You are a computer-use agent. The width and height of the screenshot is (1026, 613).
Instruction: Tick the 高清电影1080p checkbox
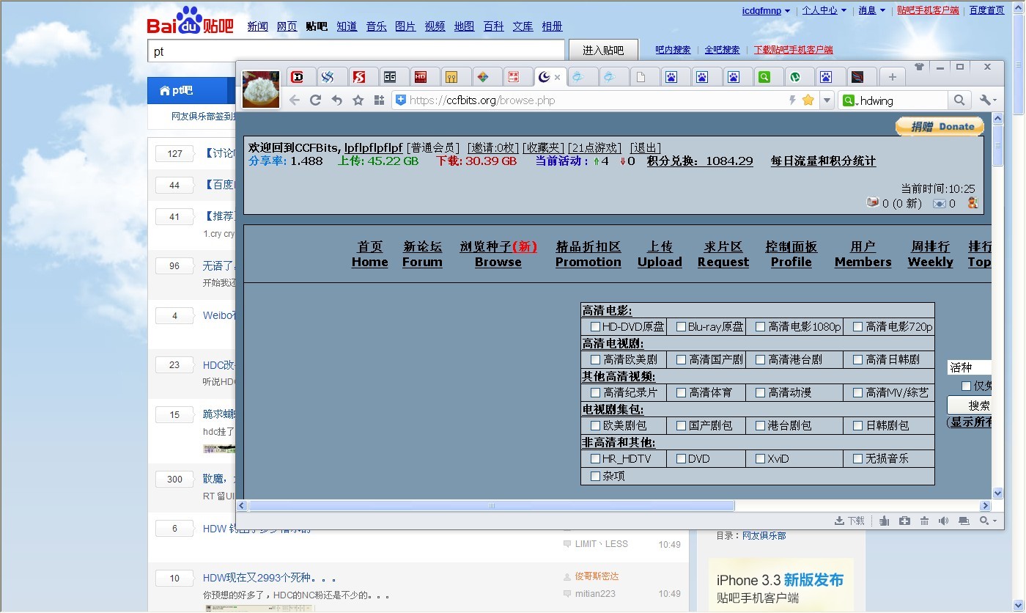pos(761,327)
